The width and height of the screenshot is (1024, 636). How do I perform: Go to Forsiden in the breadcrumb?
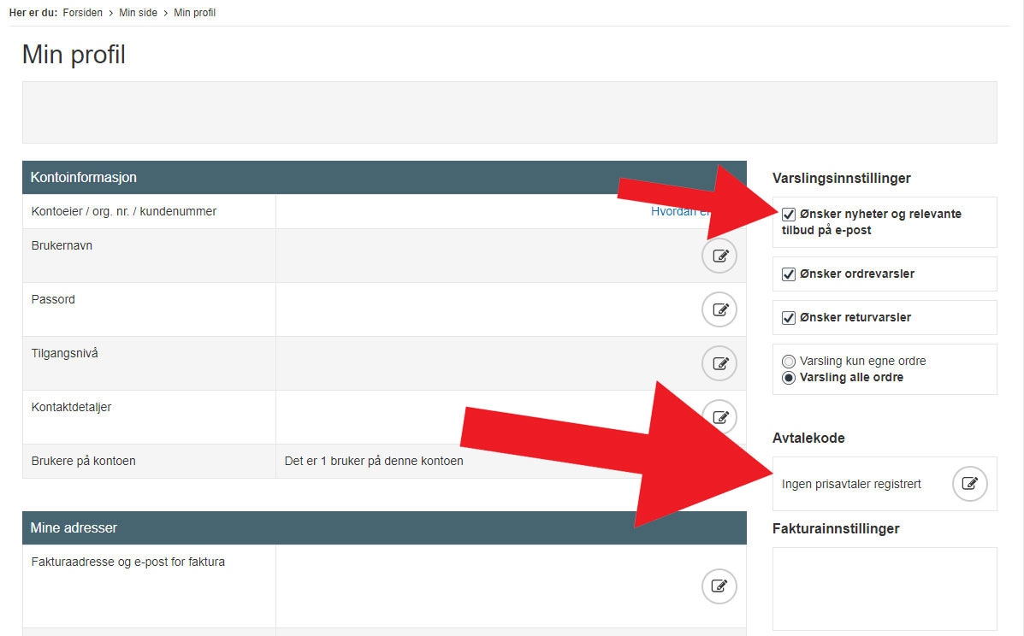coord(82,13)
